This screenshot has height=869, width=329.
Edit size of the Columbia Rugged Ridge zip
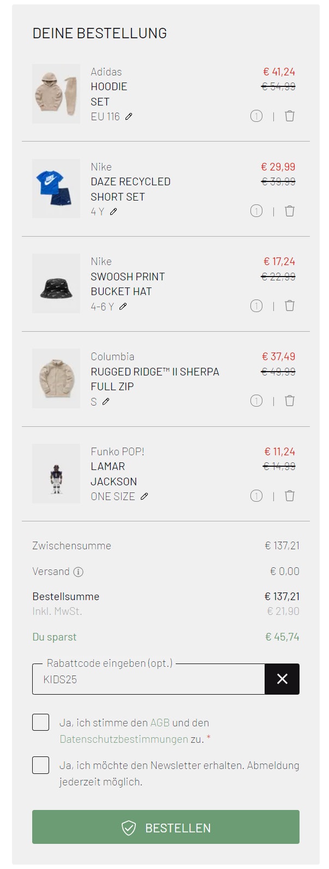(x=106, y=401)
